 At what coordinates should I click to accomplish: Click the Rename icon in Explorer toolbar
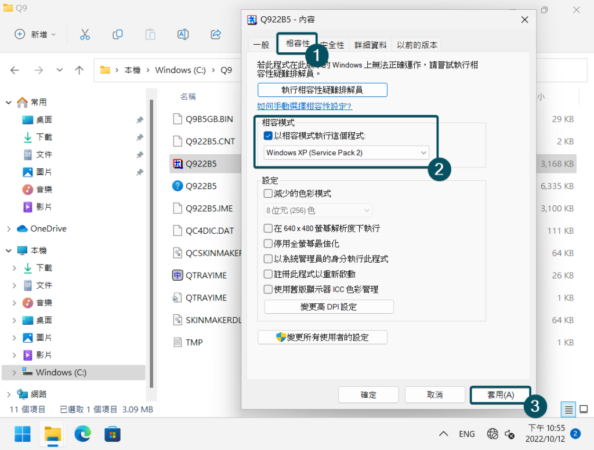click(183, 34)
